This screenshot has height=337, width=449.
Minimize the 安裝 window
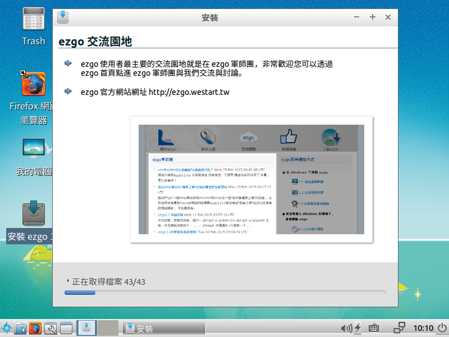pyautogui.click(x=356, y=17)
